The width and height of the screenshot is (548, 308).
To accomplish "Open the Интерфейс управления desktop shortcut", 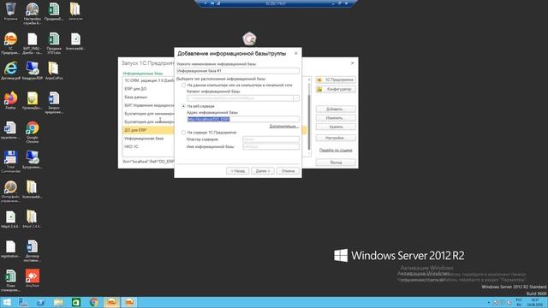I will [10, 191].
